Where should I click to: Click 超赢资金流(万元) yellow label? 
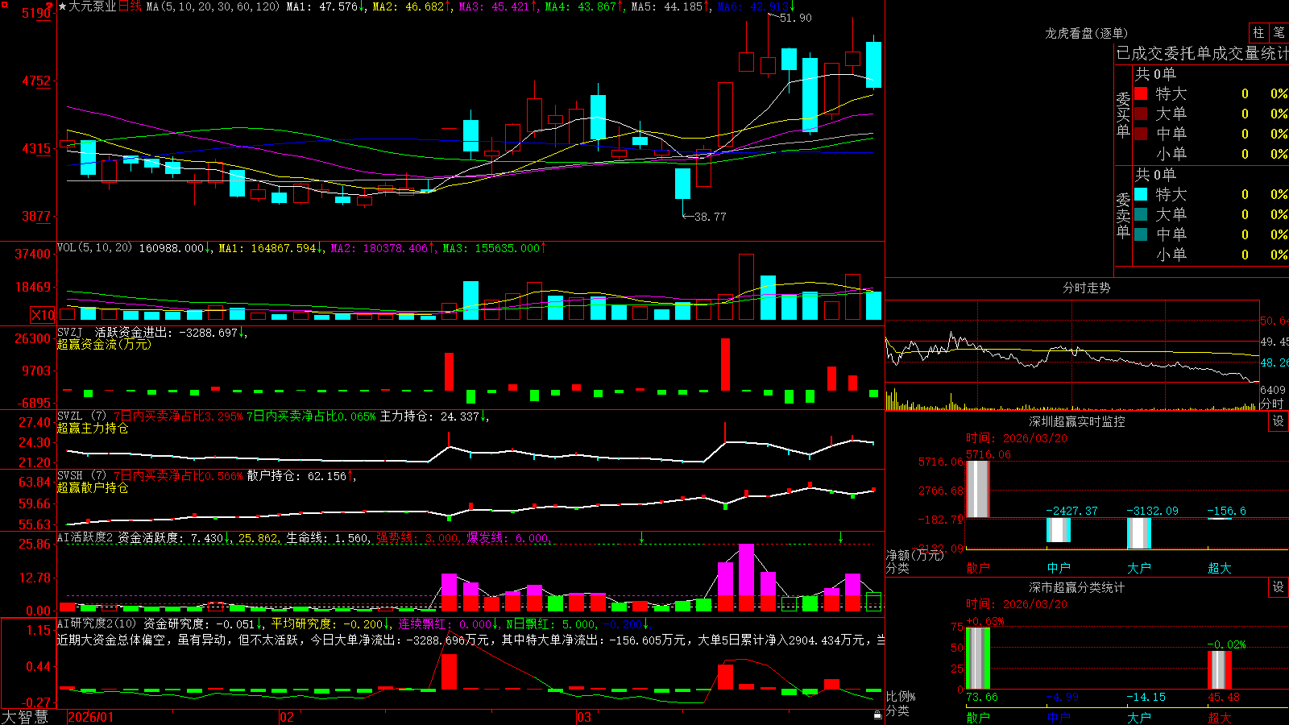point(104,344)
